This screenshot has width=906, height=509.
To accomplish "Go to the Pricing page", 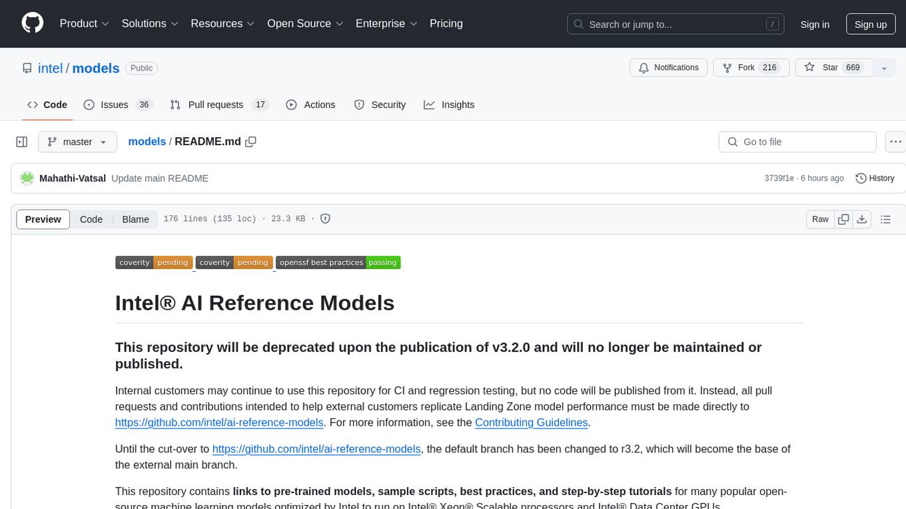I will tap(446, 23).
